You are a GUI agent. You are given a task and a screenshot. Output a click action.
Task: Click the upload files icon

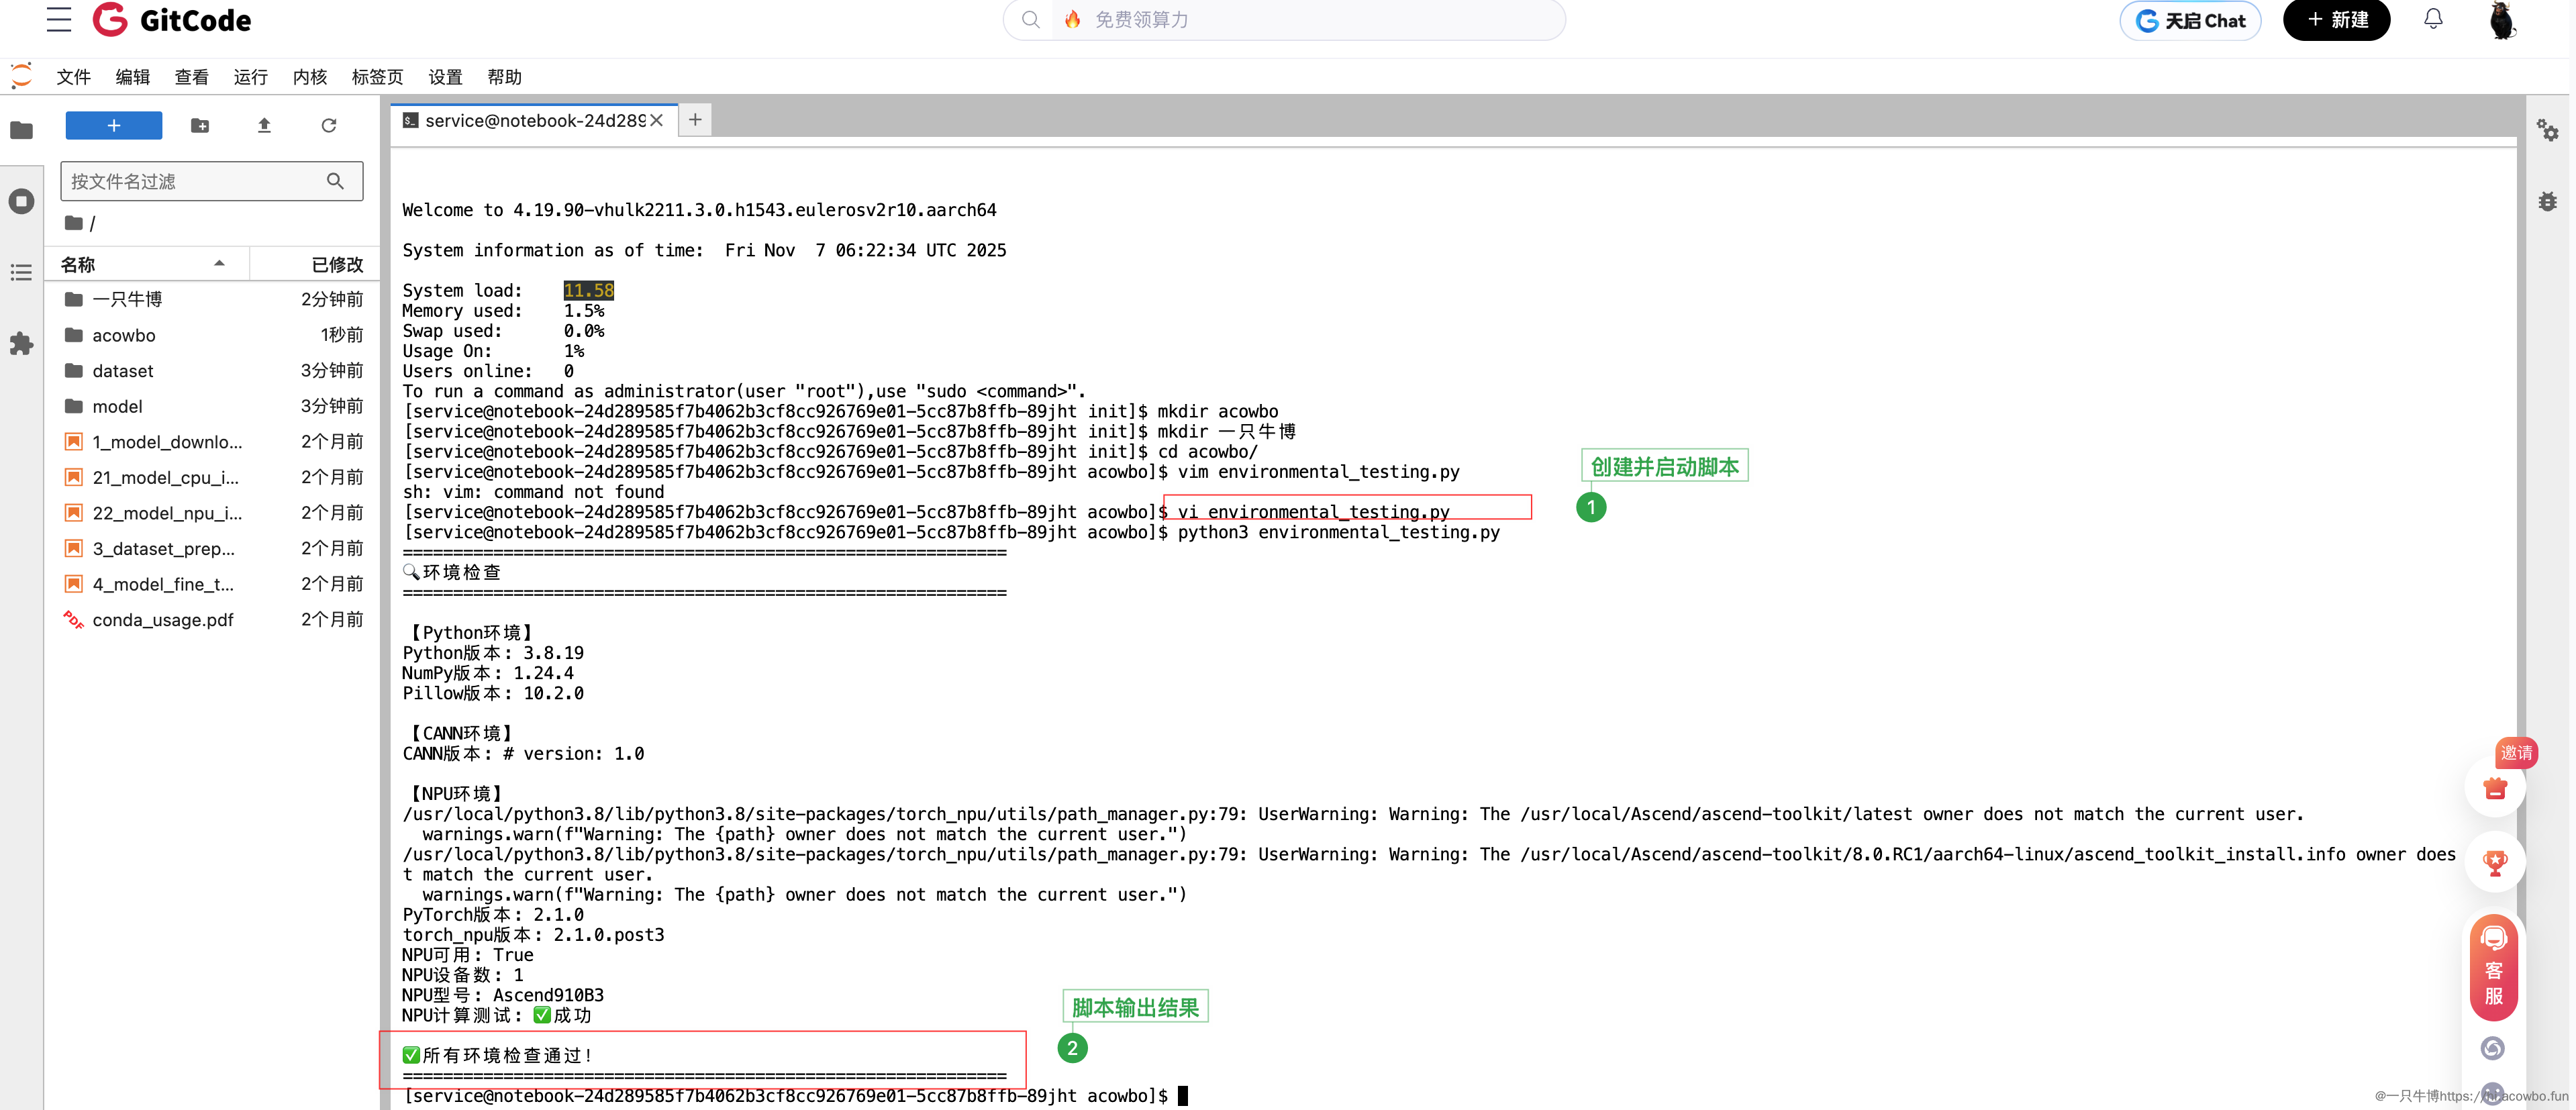pos(264,126)
